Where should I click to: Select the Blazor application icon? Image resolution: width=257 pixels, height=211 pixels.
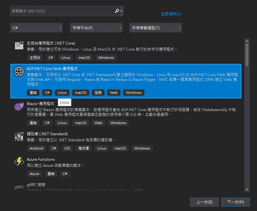coord(19,106)
